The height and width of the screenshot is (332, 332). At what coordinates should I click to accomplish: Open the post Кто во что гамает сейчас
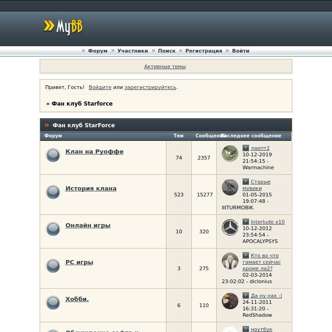tap(262, 262)
